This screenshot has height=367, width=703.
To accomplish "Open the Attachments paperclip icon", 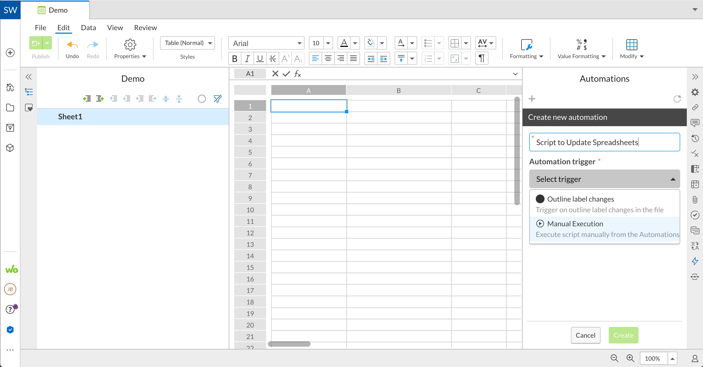I will click(x=695, y=199).
